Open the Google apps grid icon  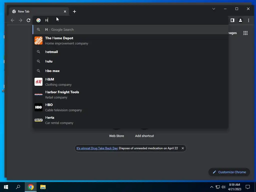tap(245, 33)
